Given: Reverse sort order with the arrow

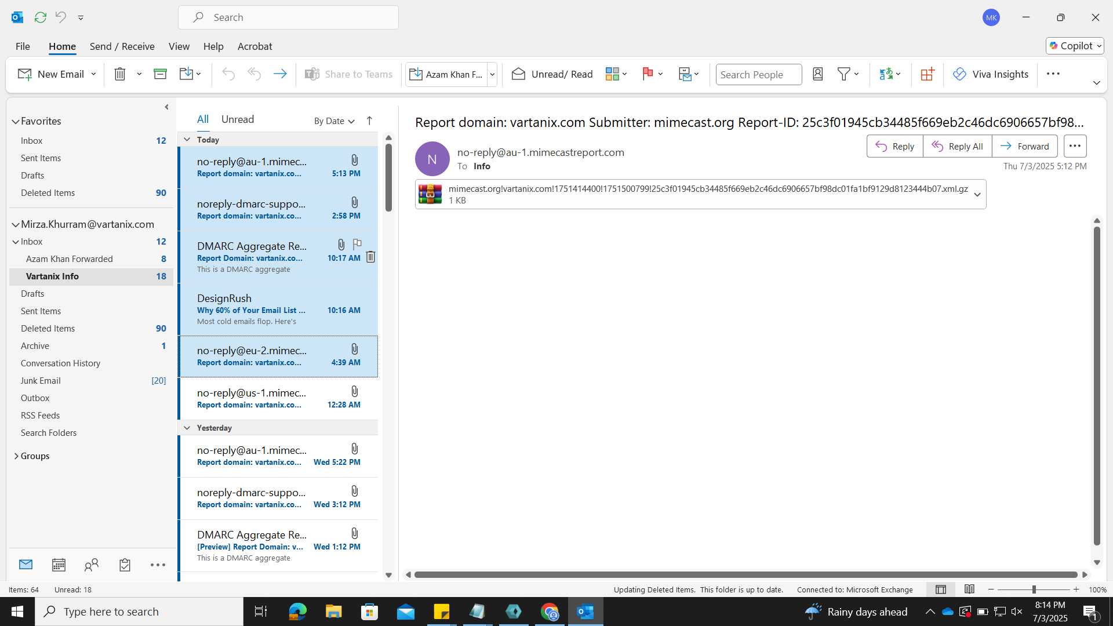Looking at the screenshot, I should pos(369,121).
